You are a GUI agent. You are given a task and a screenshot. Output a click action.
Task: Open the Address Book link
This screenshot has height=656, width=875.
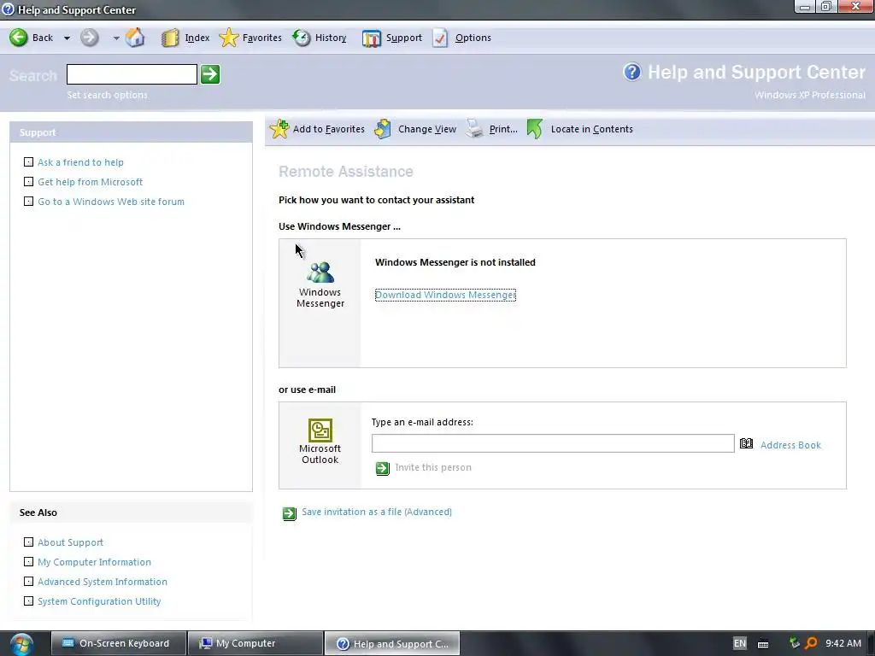(790, 445)
